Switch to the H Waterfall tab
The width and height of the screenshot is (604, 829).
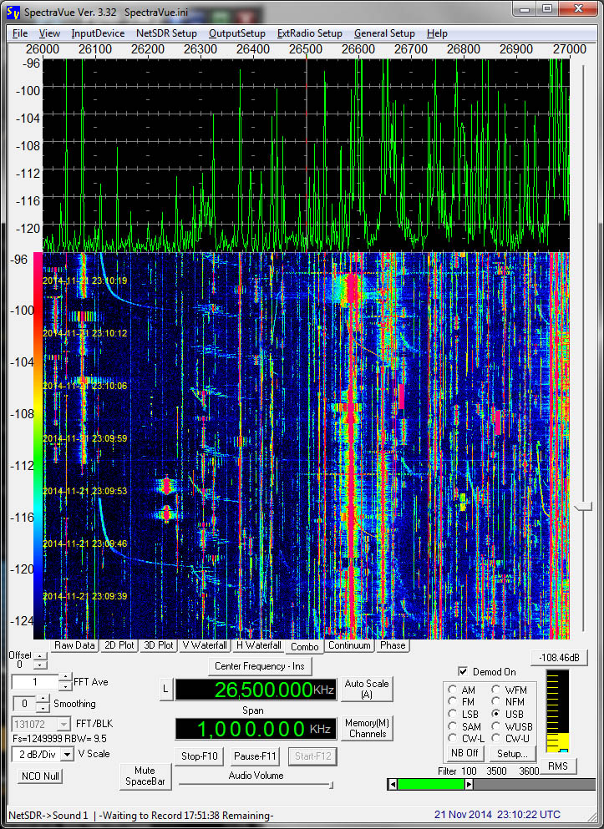tap(259, 645)
